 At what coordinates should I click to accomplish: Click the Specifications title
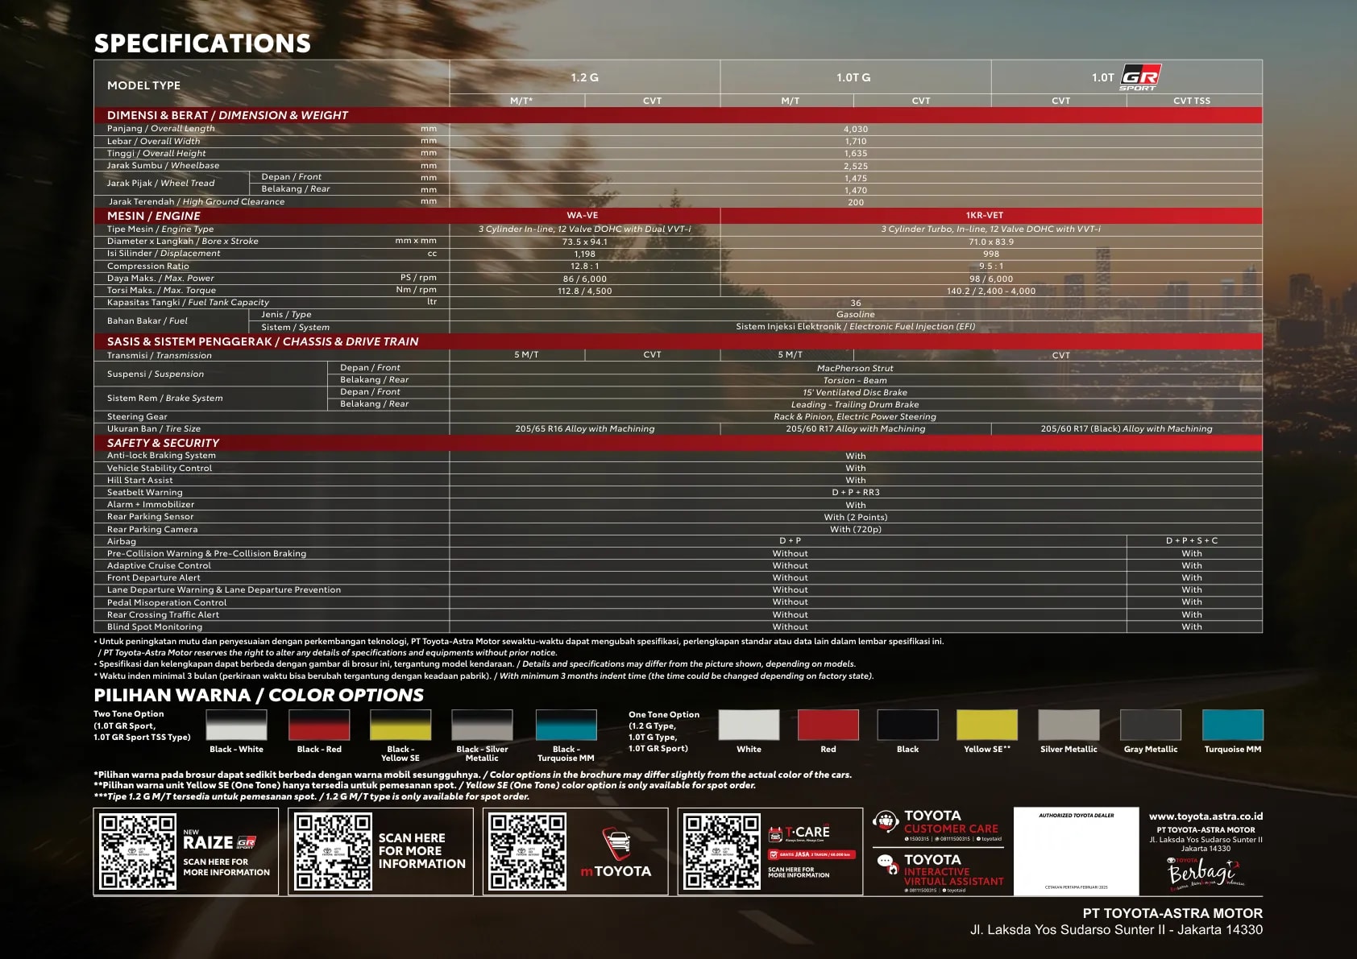pos(202,43)
